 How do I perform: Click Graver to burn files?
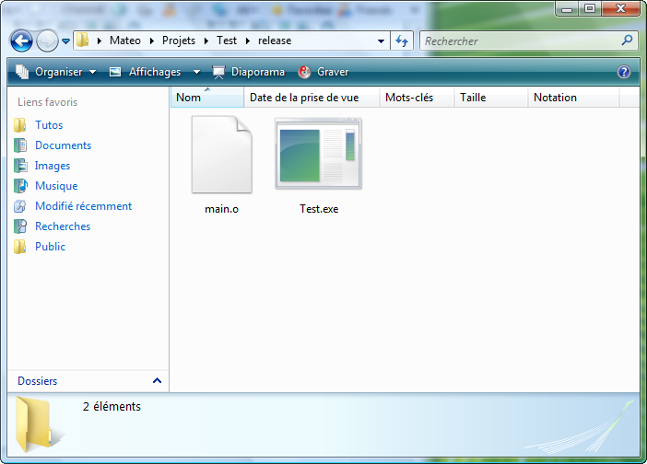[323, 72]
